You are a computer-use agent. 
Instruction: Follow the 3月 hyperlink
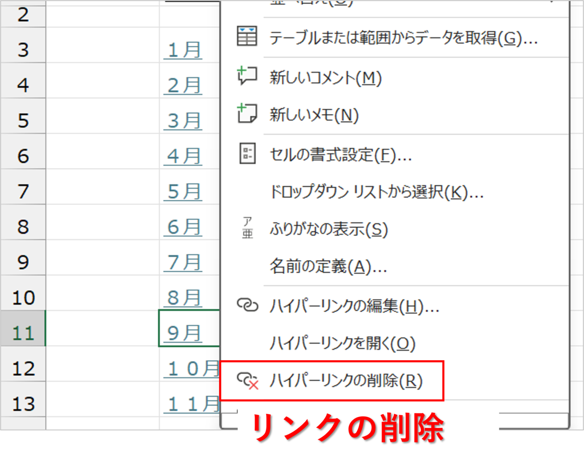[x=184, y=121]
